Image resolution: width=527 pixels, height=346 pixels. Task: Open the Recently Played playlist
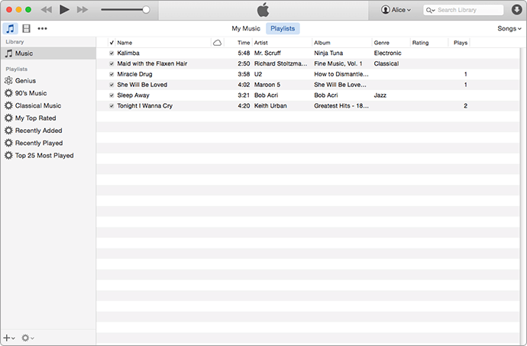click(x=48, y=143)
